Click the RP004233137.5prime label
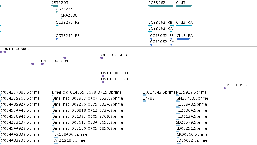Screen dimensions: 257x145 point(20,122)
